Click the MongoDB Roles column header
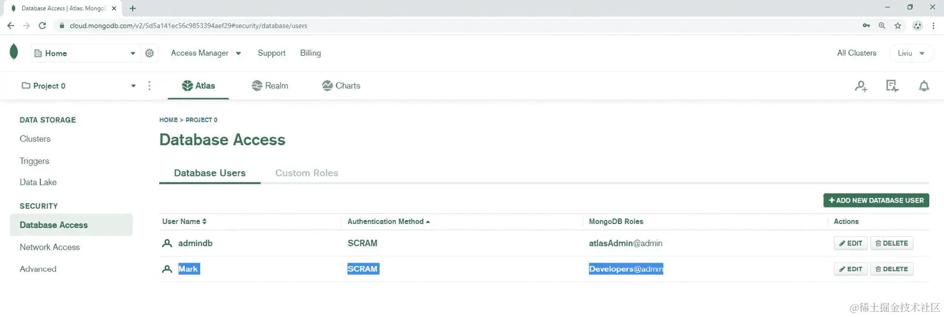The width and height of the screenshot is (944, 317). click(616, 221)
